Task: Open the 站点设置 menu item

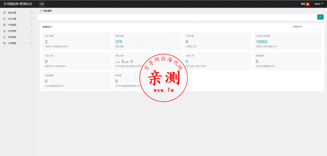Action: pos(19,19)
